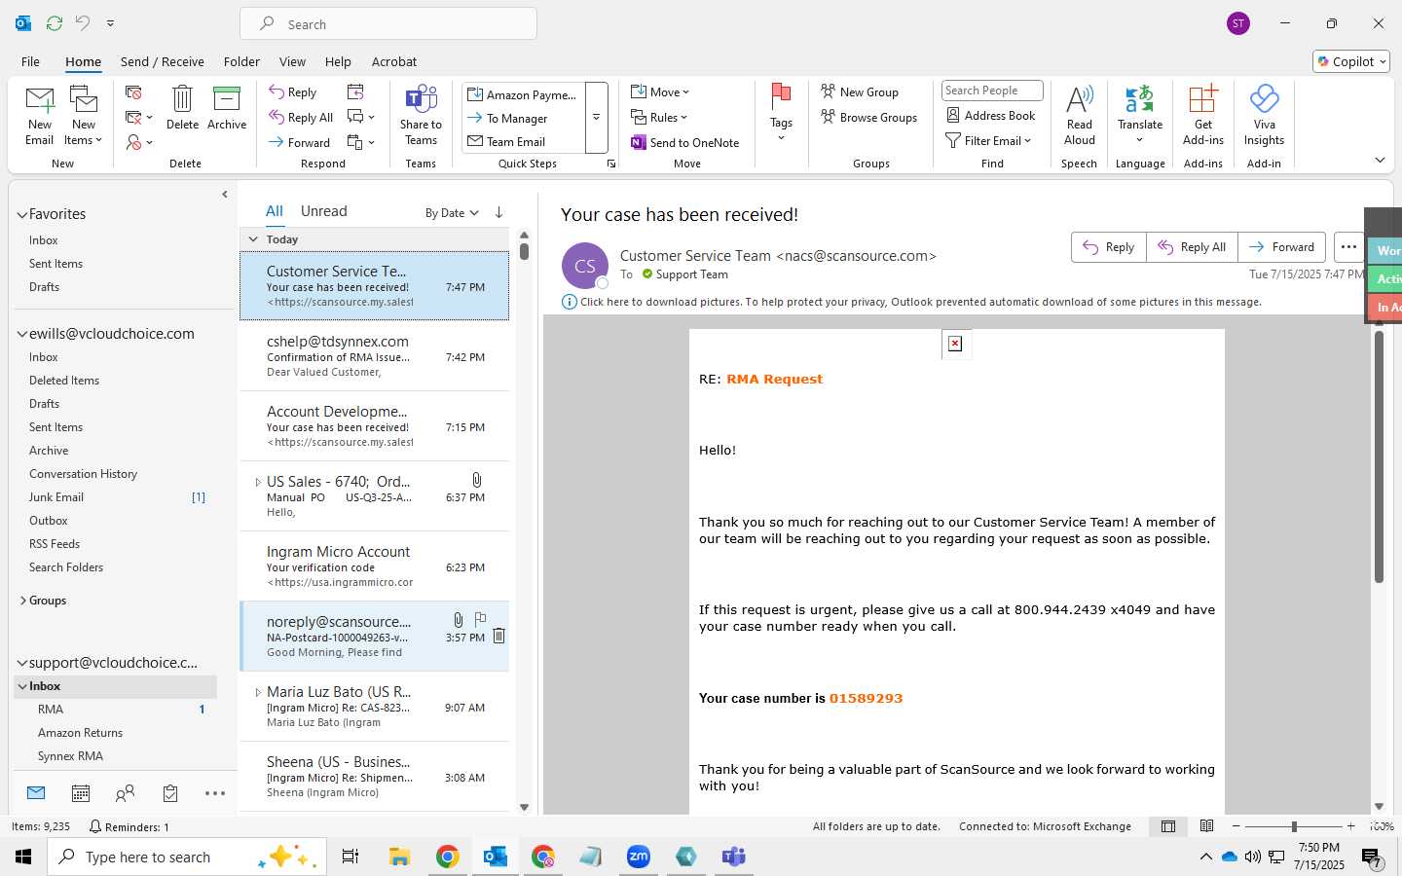
Task: Click the zoom in plus button
Action: (x=1350, y=826)
